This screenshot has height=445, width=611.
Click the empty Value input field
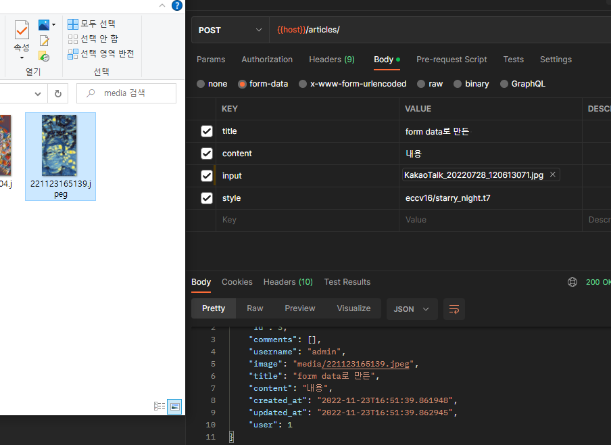(x=491, y=220)
